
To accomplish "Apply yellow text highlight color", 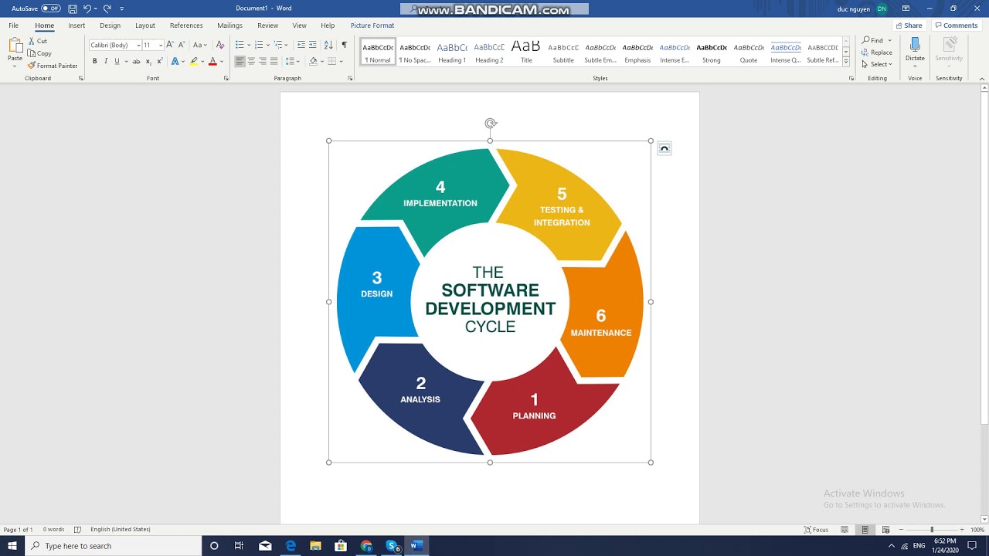I will tap(194, 61).
